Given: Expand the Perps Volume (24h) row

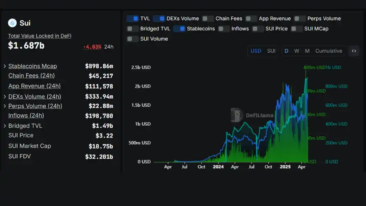Looking at the screenshot, I should 5,106.
